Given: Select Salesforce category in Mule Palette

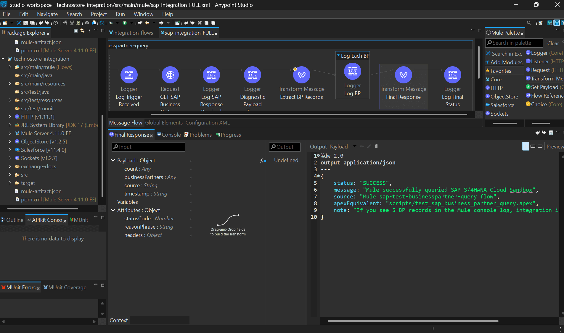Looking at the screenshot, I should pyautogui.click(x=500, y=105).
